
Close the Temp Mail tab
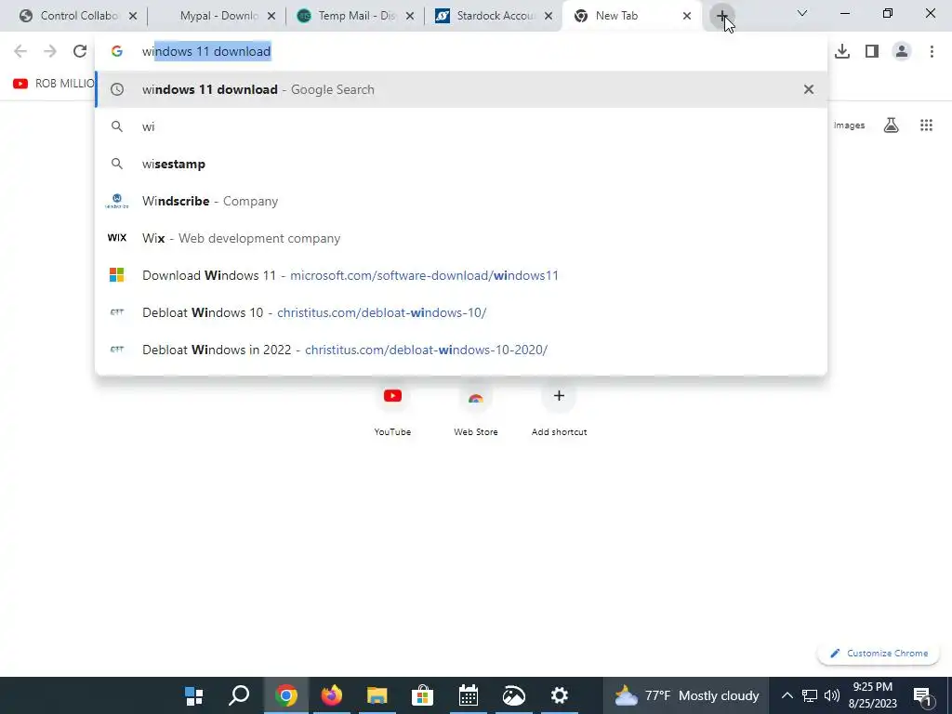point(410,17)
